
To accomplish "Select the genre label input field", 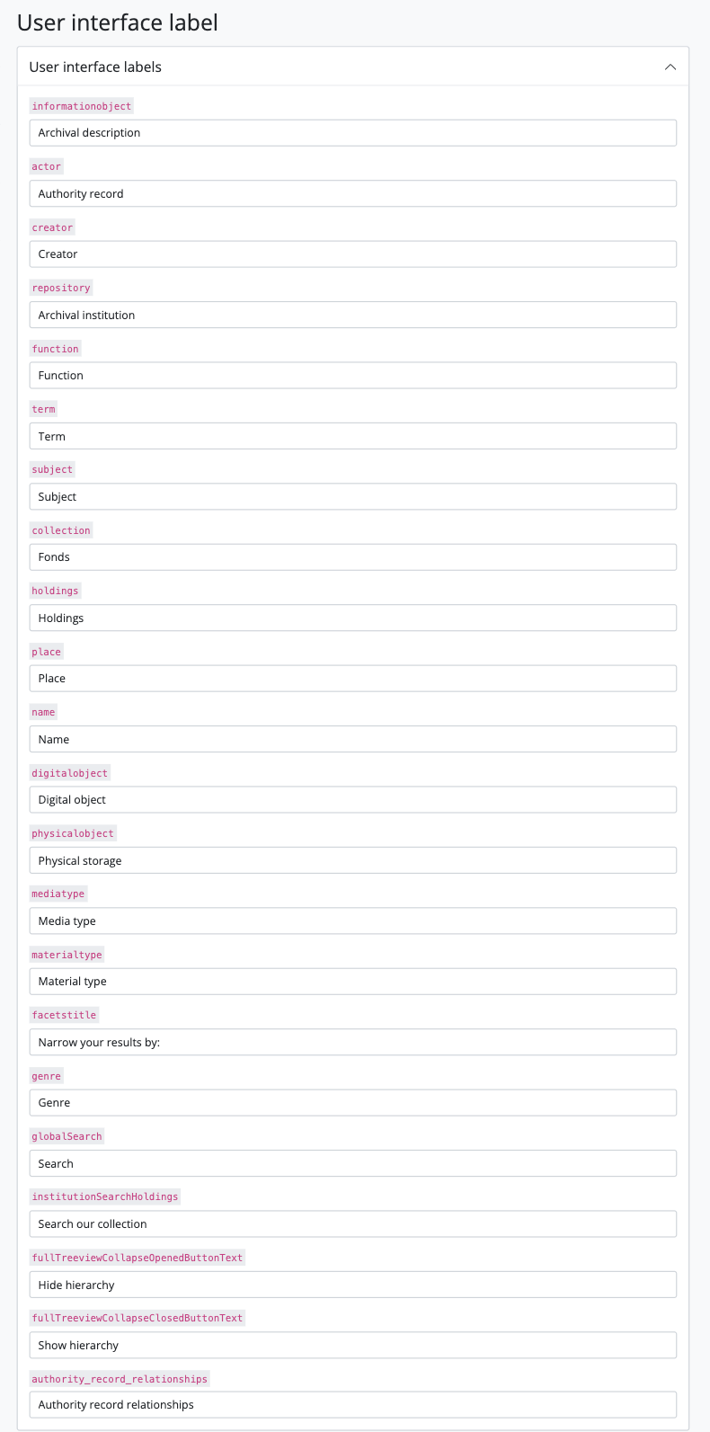I will [x=352, y=1103].
